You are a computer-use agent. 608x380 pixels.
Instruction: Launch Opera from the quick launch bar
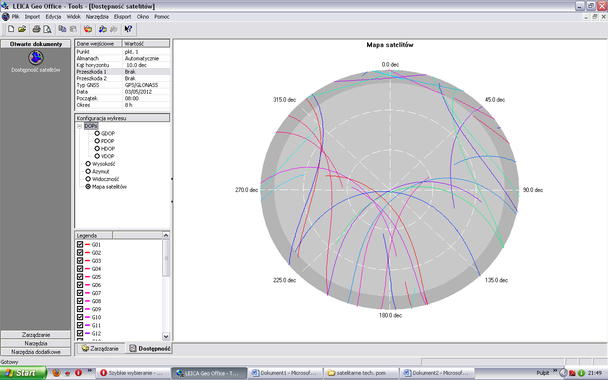coord(78,373)
